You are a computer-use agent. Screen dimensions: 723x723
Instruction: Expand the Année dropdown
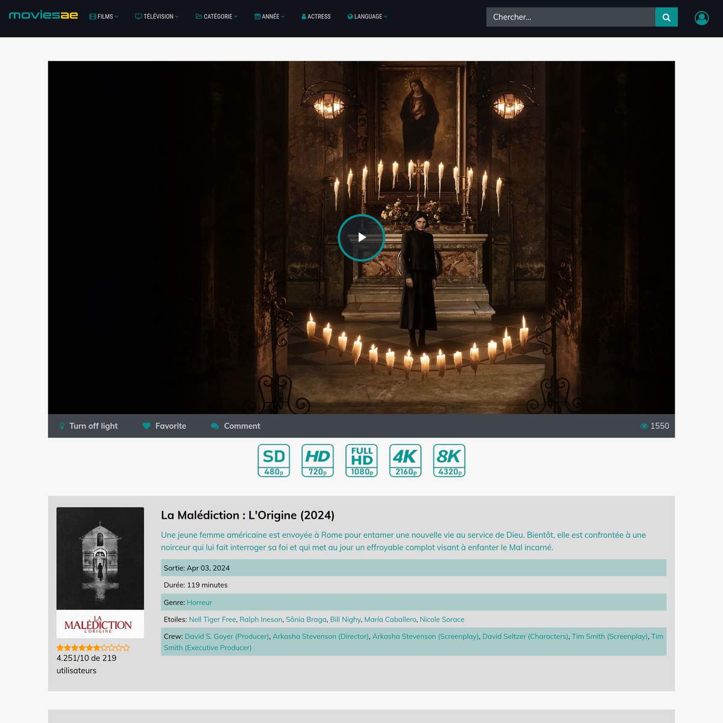point(269,17)
